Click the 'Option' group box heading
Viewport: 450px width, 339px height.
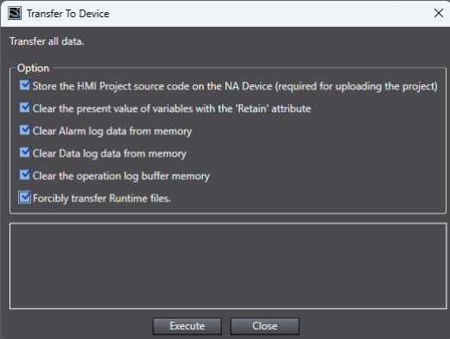coord(34,68)
